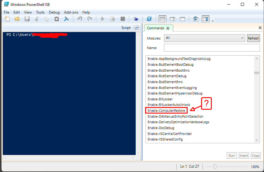Show script pane maximized icon
This screenshot has width=264, height=172.
(182, 19)
